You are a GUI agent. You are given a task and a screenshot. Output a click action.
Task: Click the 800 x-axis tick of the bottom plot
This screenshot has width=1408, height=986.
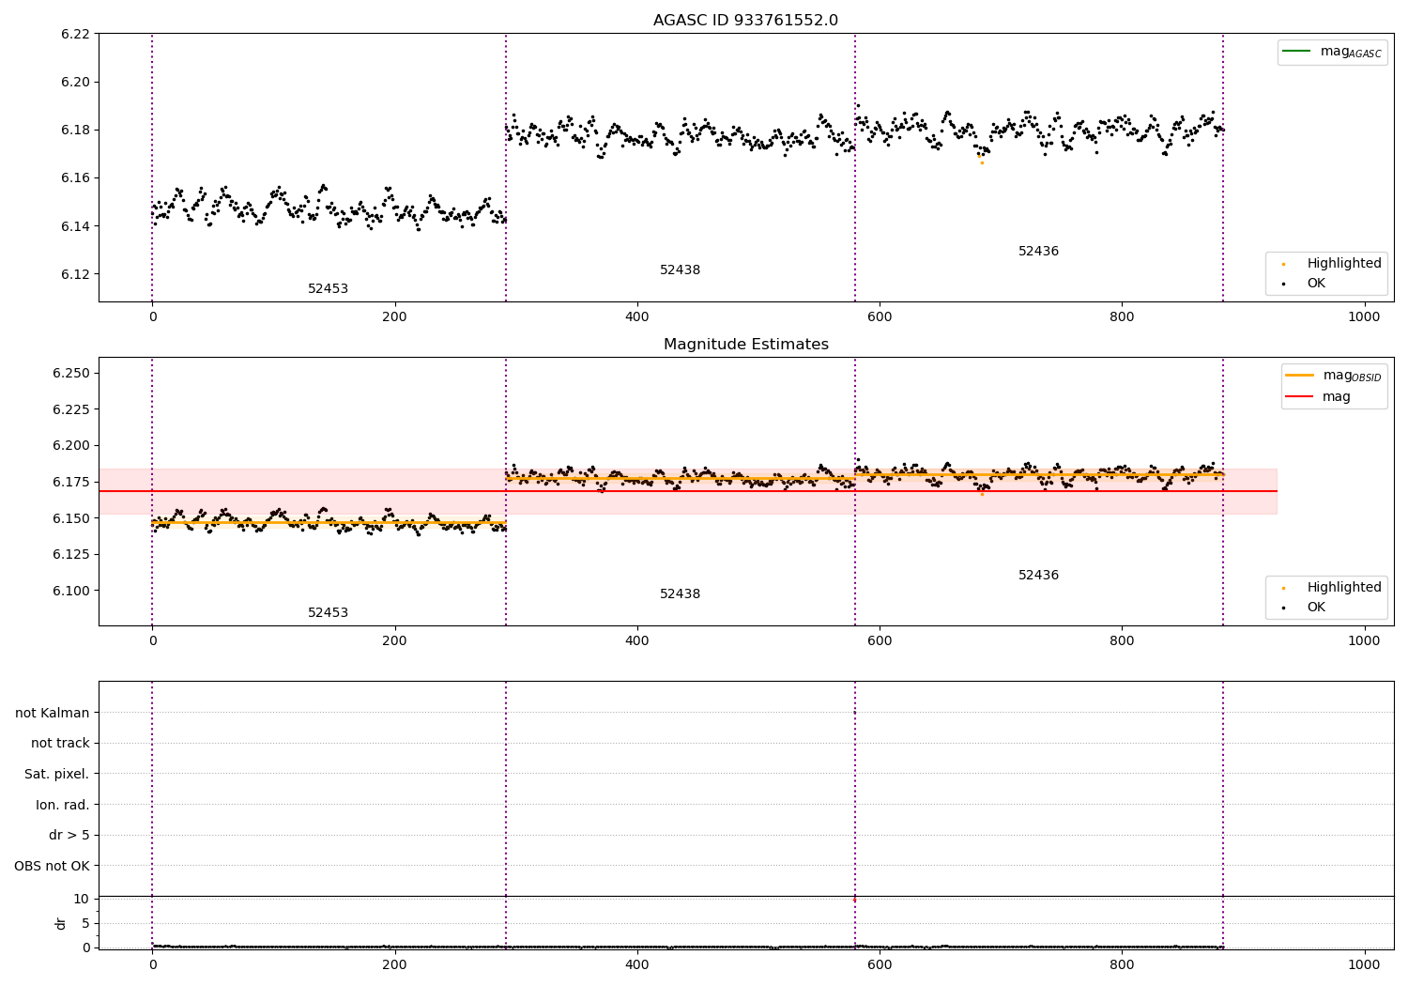tap(1122, 963)
